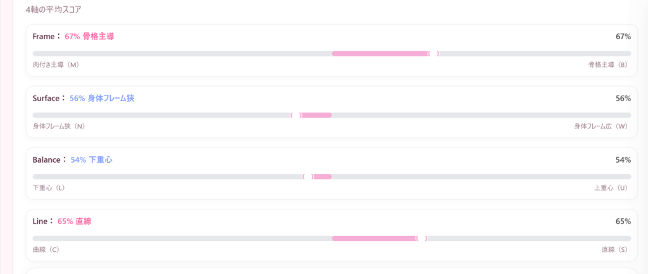Click the pink "67% 骨格主導" Frame result text

tap(89, 37)
